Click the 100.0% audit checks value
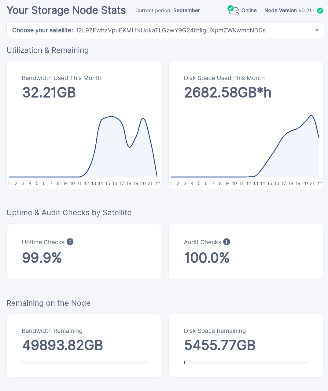Screen dimensions: 328x391 (207, 258)
